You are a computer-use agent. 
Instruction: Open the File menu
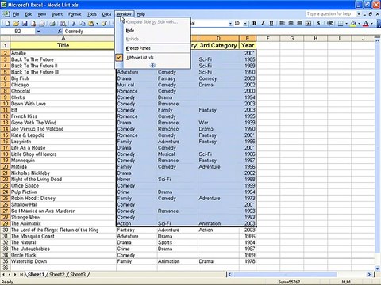(x=16, y=14)
